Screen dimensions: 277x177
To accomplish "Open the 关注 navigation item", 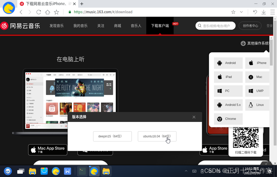I will tap(101, 26).
